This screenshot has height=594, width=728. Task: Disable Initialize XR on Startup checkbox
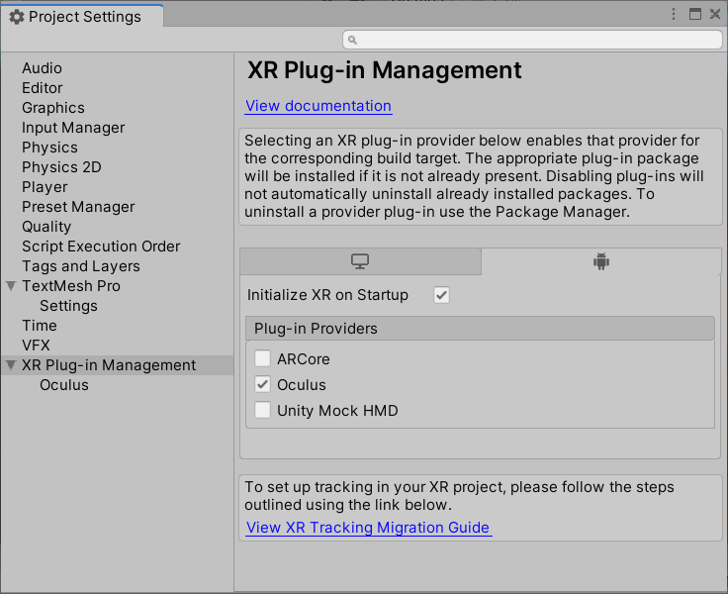point(442,295)
